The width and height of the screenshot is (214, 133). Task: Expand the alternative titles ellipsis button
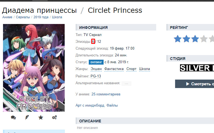[126, 83]
